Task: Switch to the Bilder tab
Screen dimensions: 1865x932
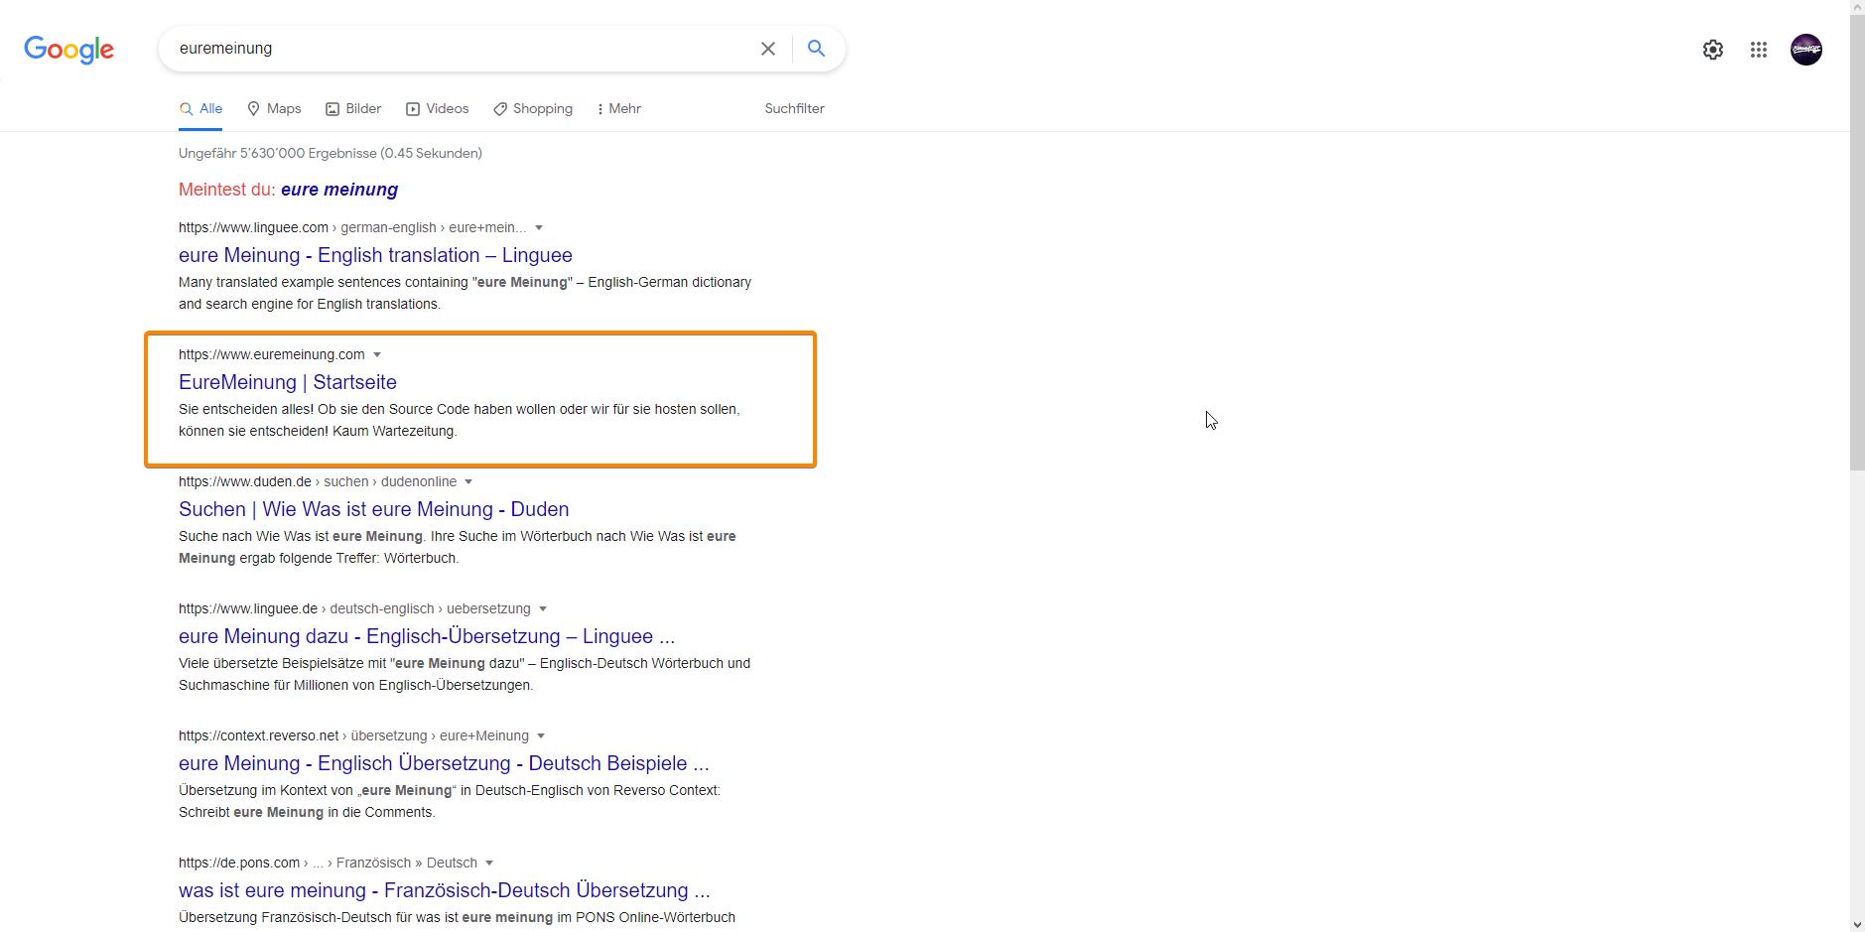Action: coord(353,109)
